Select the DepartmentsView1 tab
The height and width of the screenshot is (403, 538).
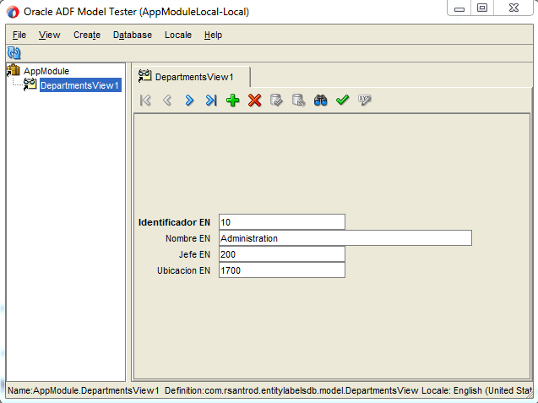point(191,77)
